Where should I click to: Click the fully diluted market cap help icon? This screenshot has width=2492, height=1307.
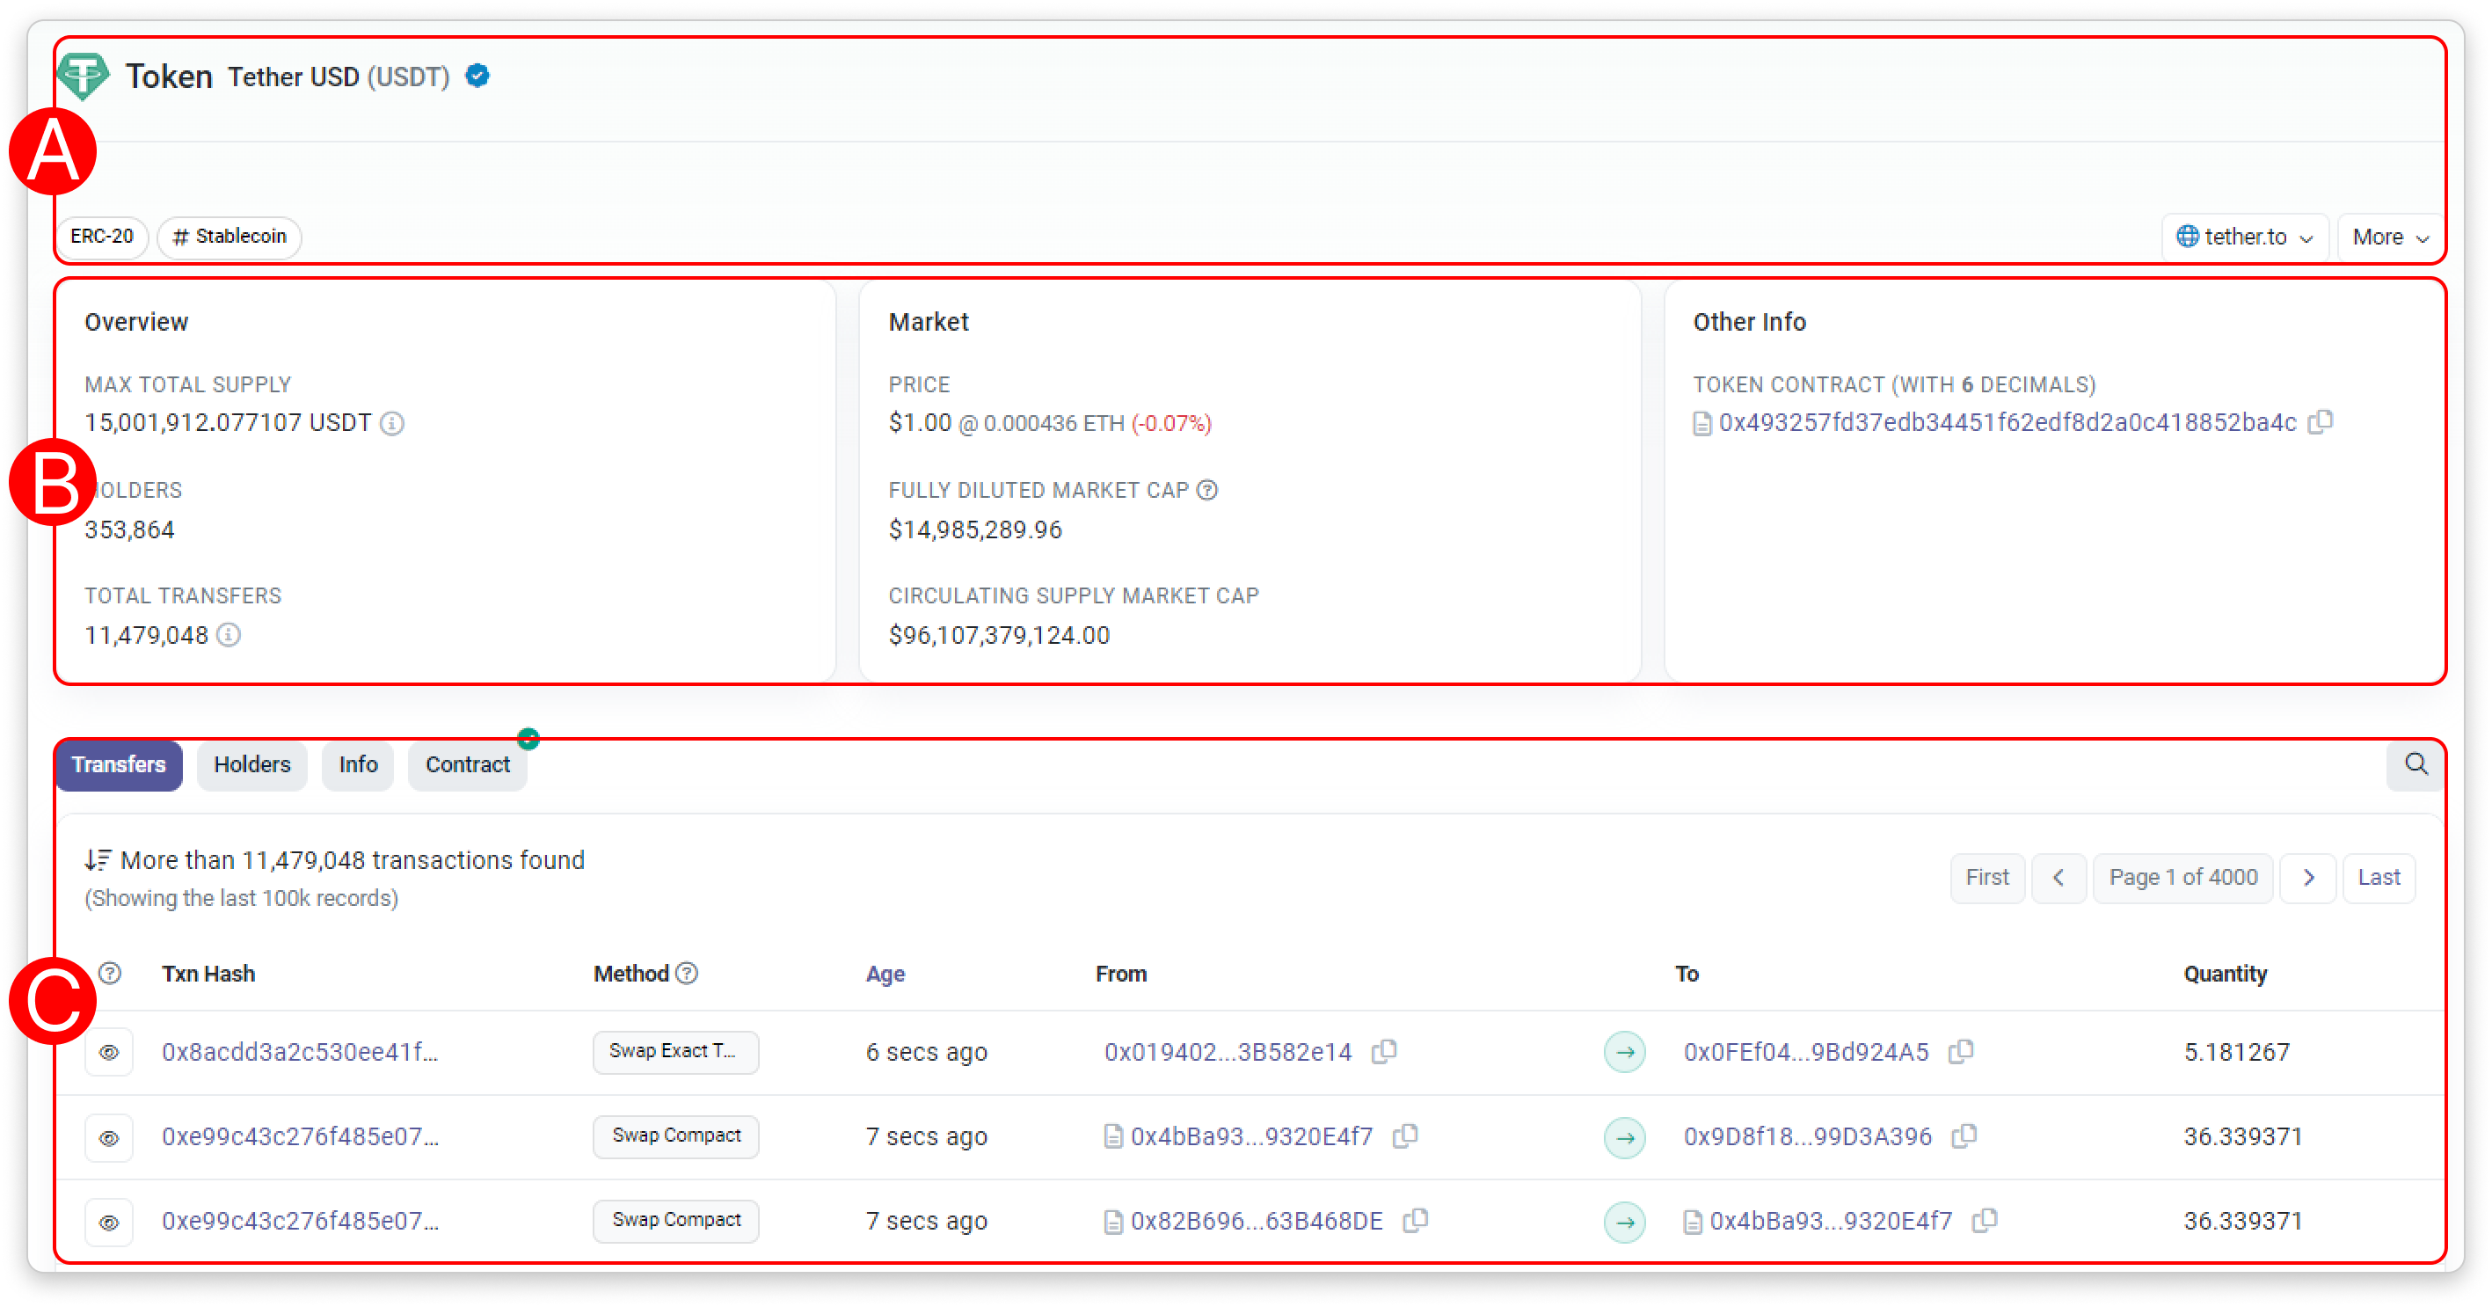click(x=1207, y=491)
